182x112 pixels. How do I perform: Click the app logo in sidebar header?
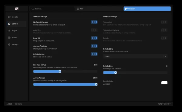tap(17, 9)
